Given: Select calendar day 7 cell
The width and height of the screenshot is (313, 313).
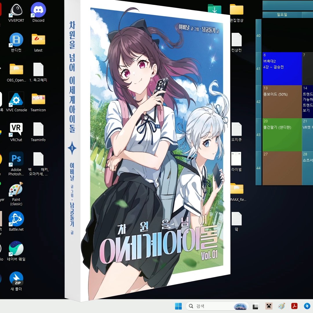Looking at the screenshot, I should pos(307,69).
